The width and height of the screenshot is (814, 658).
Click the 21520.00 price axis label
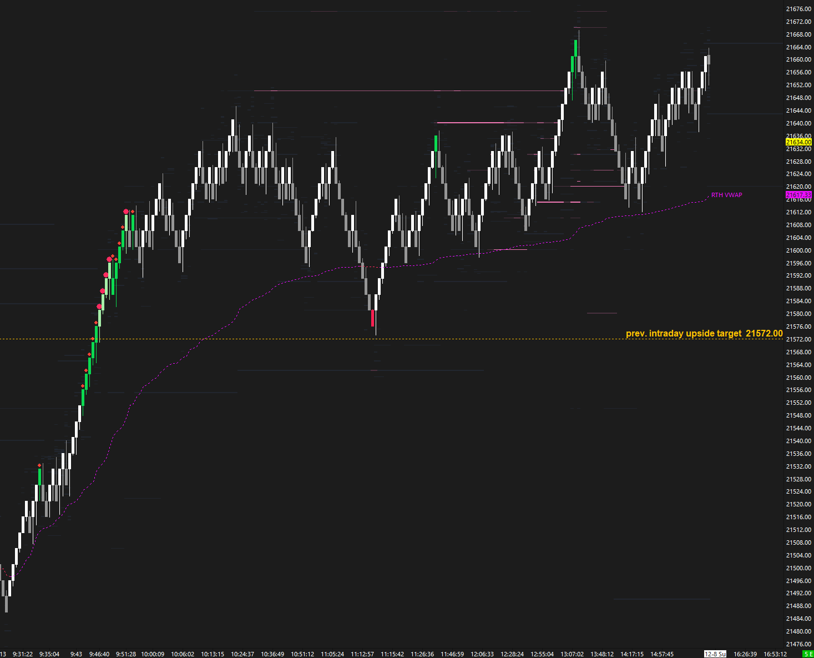click(798, 504)
